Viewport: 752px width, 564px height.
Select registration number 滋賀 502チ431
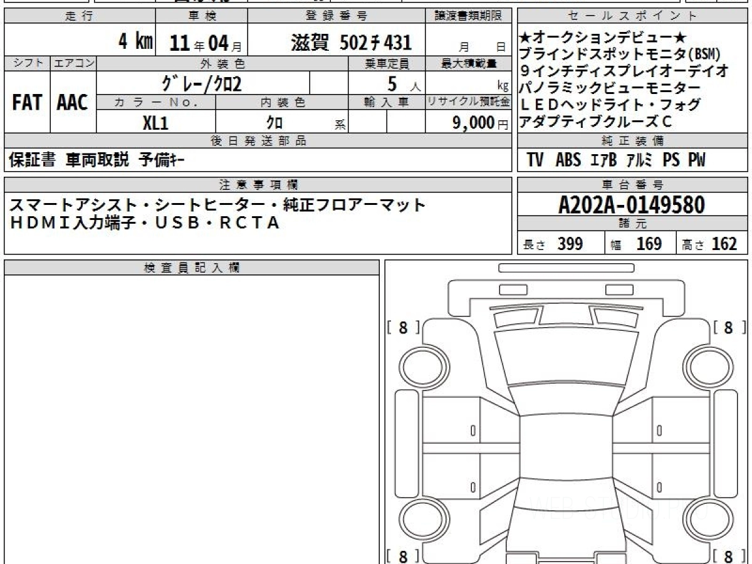click(351, 42)
